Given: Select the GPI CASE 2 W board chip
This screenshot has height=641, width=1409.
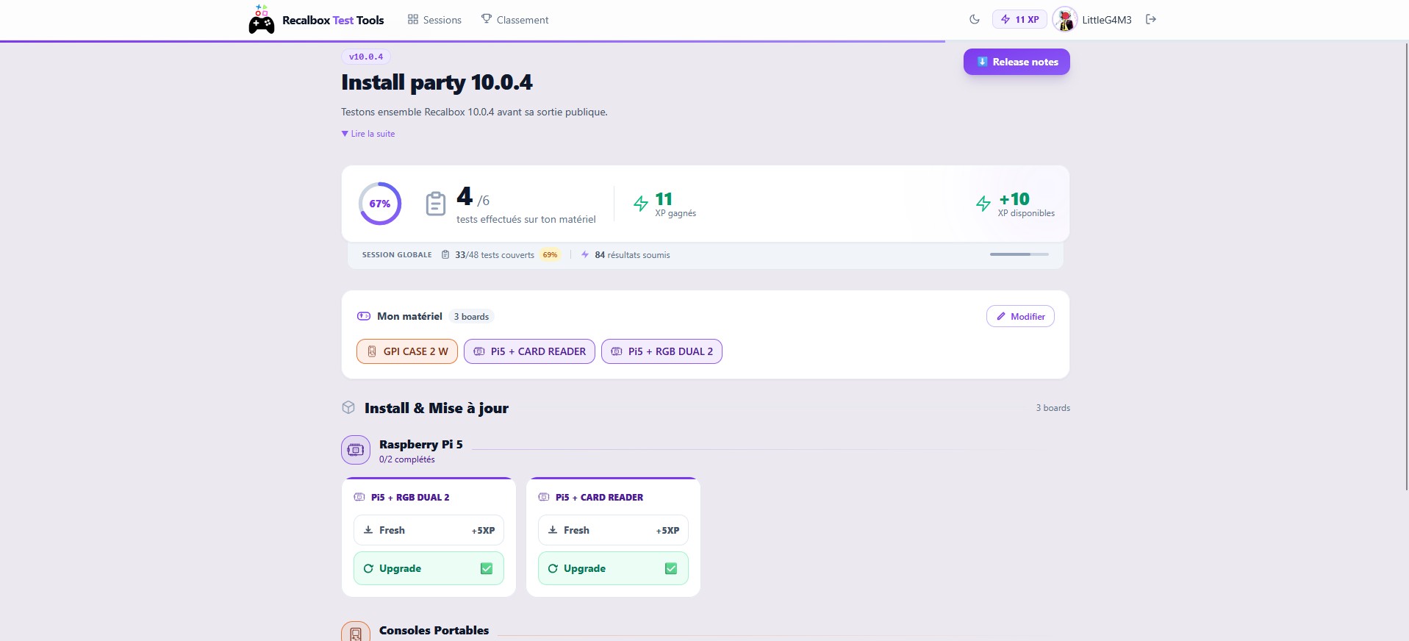Looking at the screenshot, I should pos(407,351).
